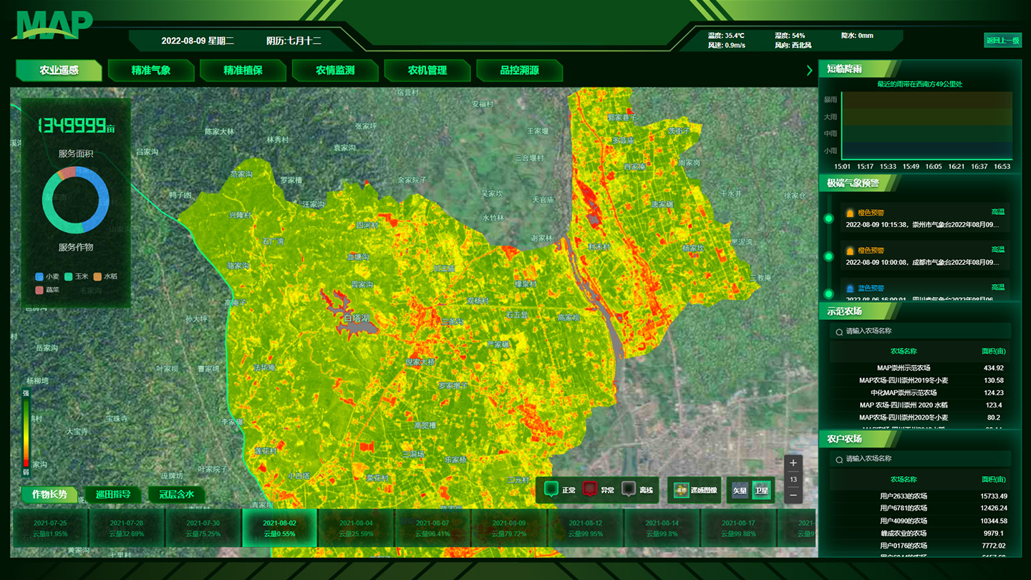The image size is (1031, 580).
Task: Select 用户4090的农场 row
Action: click(920, 521)
